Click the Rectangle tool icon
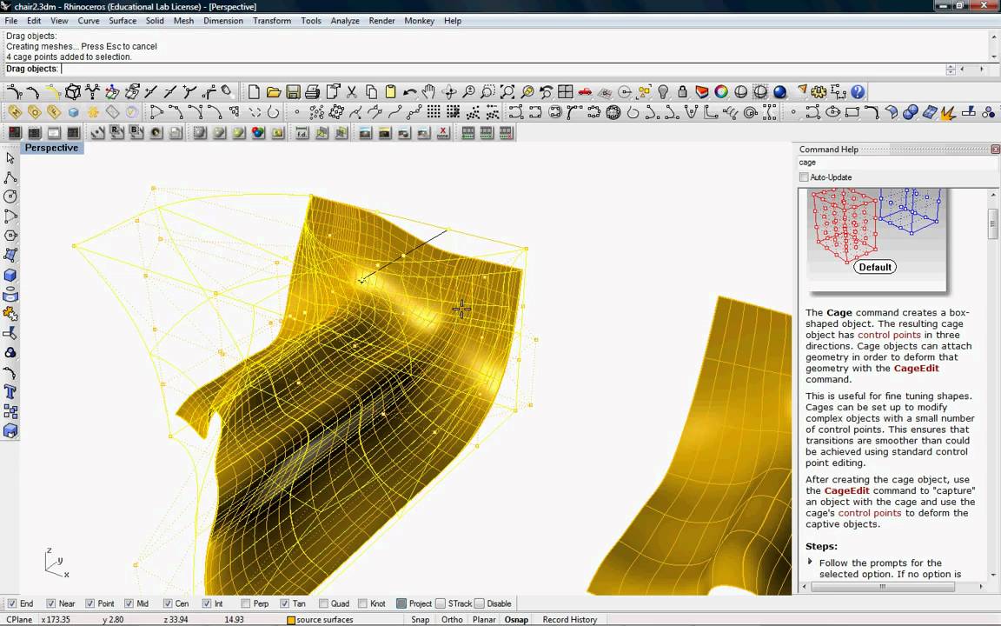The image size is (1001, 626). point(852,113)
